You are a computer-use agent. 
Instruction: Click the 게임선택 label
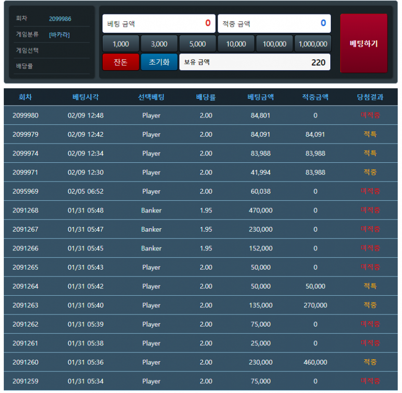(x=27, y=50)
